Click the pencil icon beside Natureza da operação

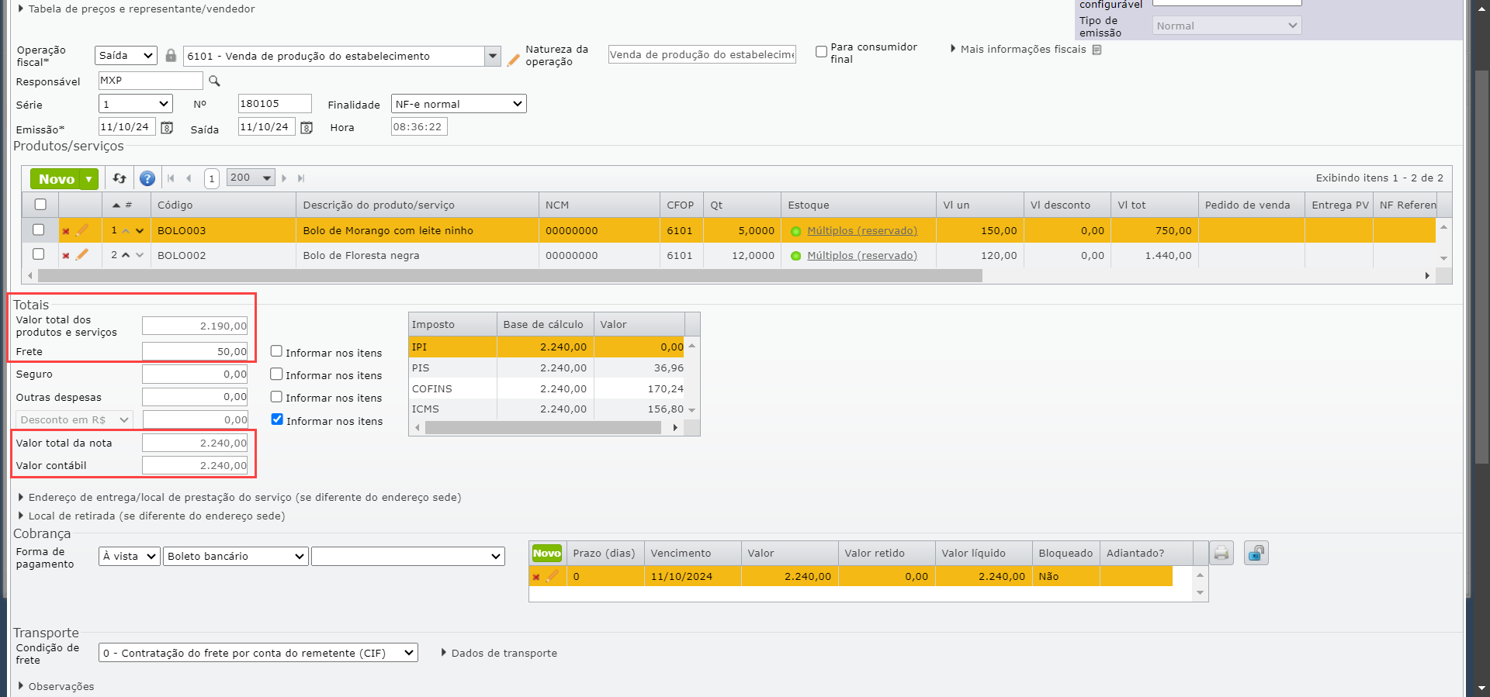(x=513, y=60)
